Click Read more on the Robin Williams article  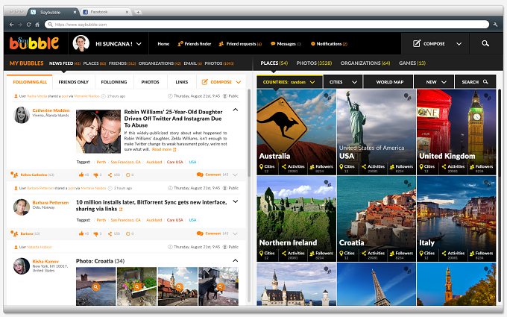point(163,149)
